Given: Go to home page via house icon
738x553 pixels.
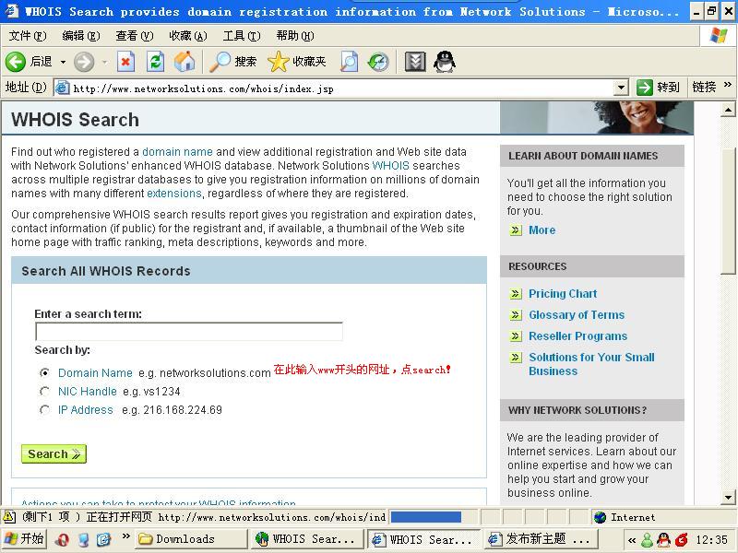Looking at the screenshot, I should [x=184, y=62].
